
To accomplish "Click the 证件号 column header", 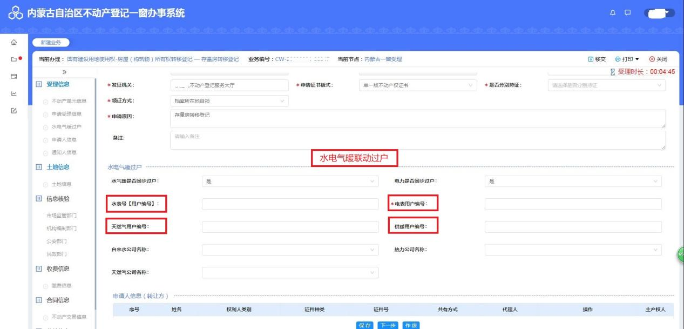I will click(x=381, y=310).
